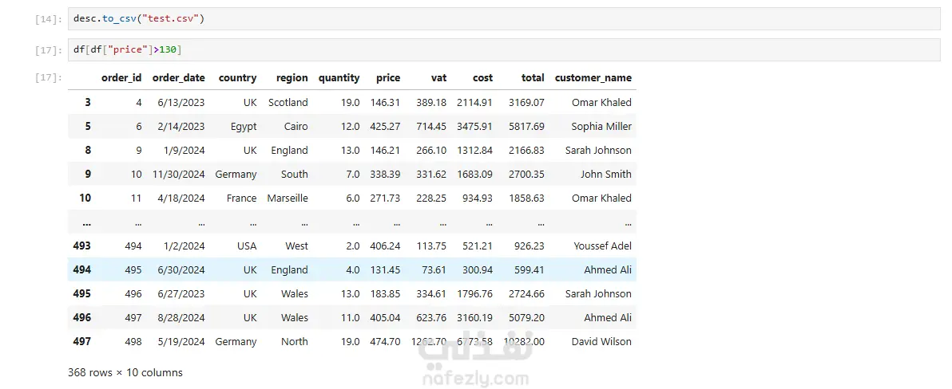Click the input prompt label [14]

49,19
